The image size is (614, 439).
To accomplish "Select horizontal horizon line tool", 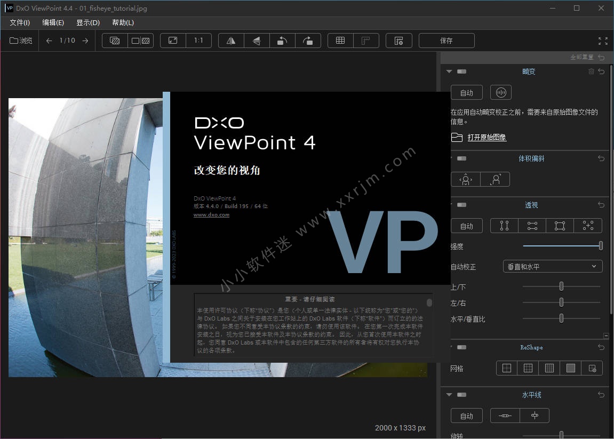I will [505, 416].
